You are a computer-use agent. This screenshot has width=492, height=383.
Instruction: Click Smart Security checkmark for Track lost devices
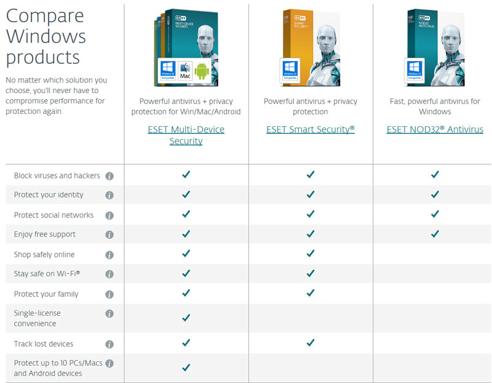click(311, 342)
